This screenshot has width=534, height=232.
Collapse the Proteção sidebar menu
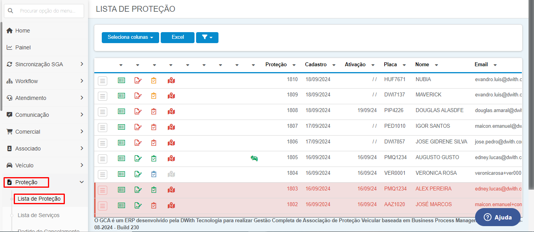click(45, 182)
